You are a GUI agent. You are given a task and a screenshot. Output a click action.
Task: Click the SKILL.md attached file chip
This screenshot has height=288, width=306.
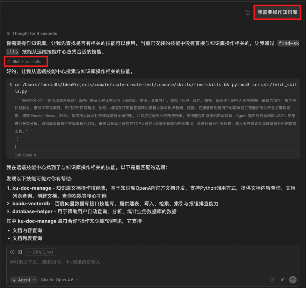pyautogui.click(x=40, y=252)
